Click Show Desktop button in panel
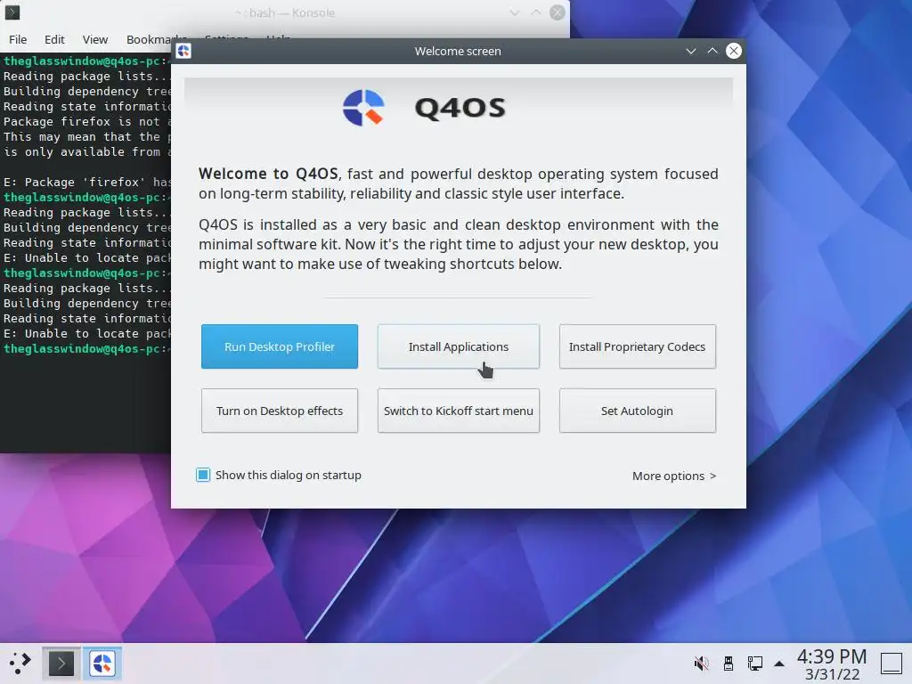Viewport: 912px width, 684px height. tap(891, 663)
